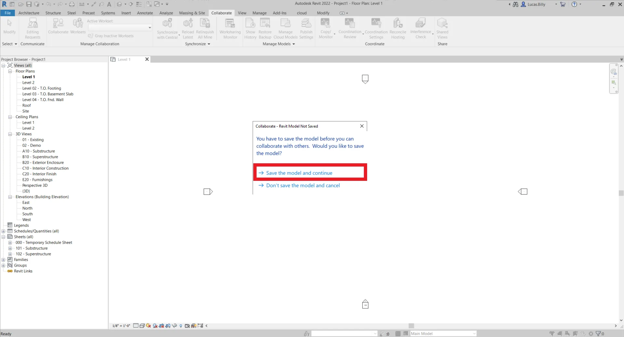Click the Autodesk App Store cart icon
This screenshot has height=337, width=624.
point(563,4)
